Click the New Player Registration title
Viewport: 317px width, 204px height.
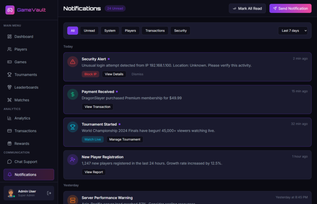click(x=102, y=157)
